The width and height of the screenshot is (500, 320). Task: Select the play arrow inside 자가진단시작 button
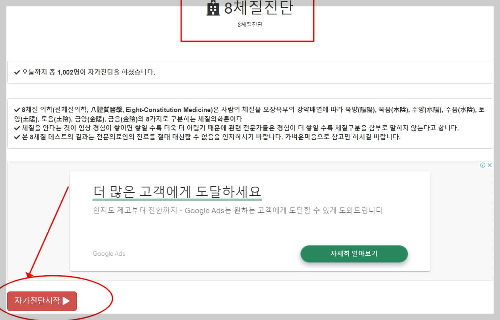(66, 301)
